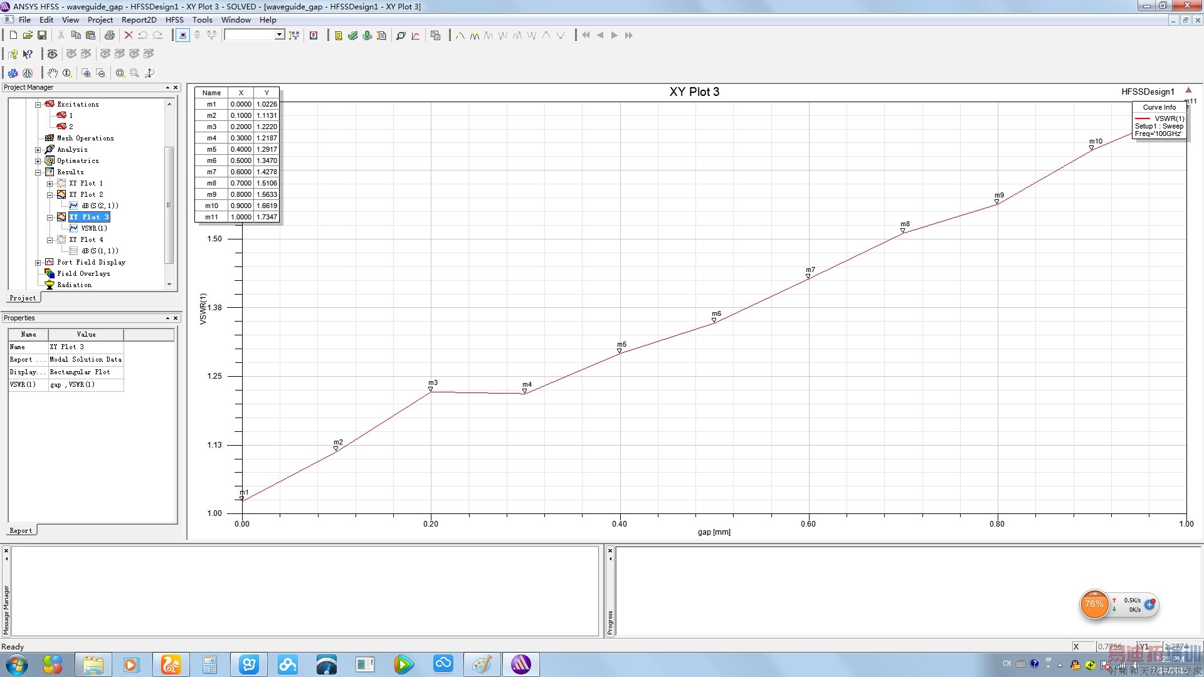Click the Print icon in toolbar
The width and height of the screenshot is (1204, 677).
(x=110, y=36)
